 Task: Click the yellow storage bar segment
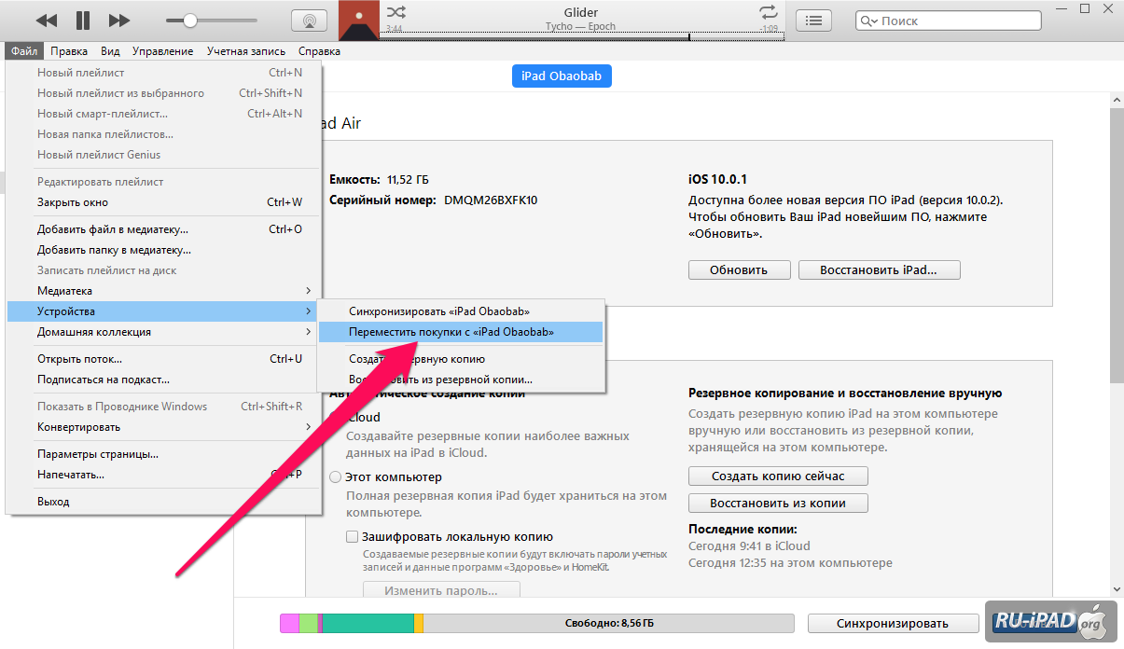click(419, 624)
